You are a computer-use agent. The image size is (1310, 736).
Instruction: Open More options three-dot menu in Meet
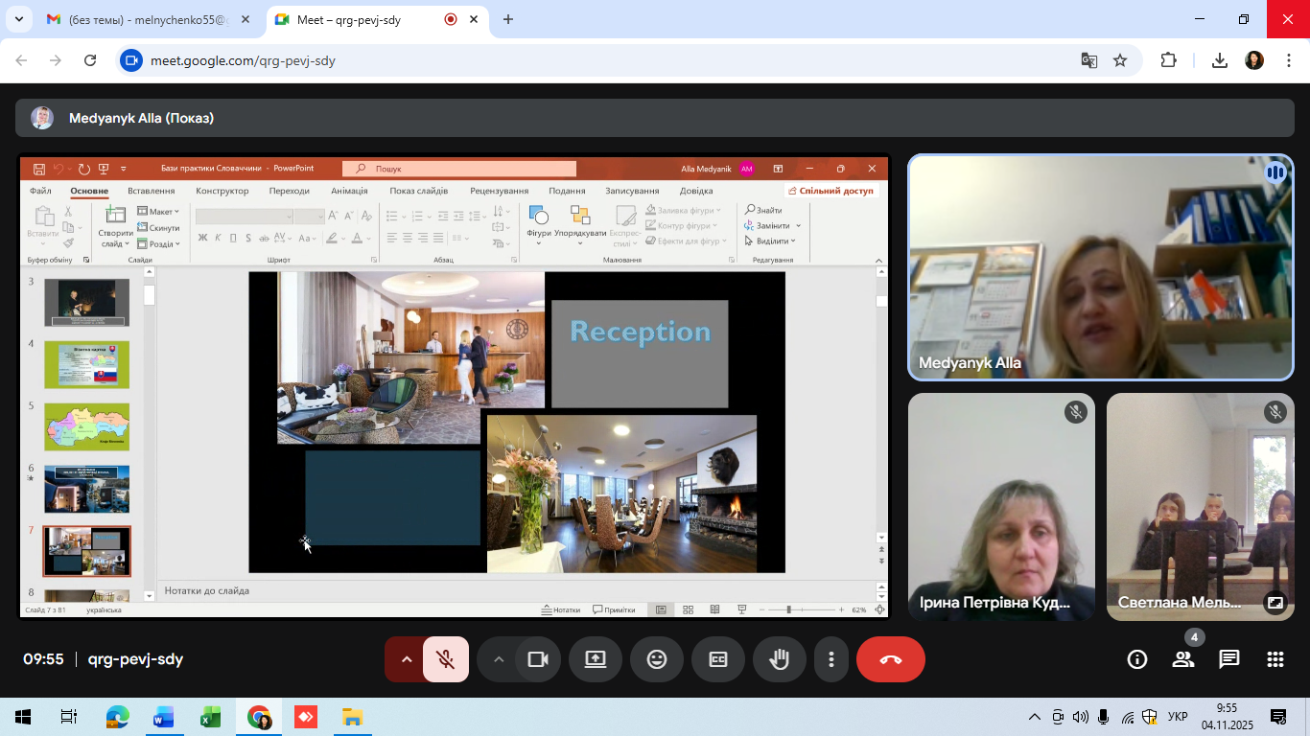click(831, 659)
